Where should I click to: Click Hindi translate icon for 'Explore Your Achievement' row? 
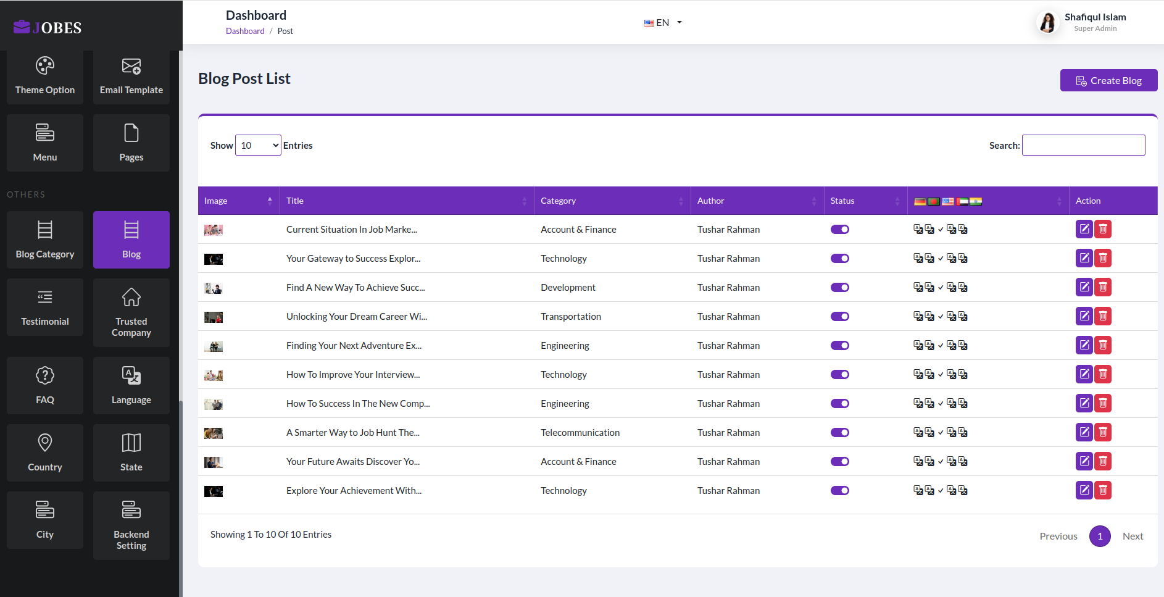pyautogui.click(x=963, y=490)
